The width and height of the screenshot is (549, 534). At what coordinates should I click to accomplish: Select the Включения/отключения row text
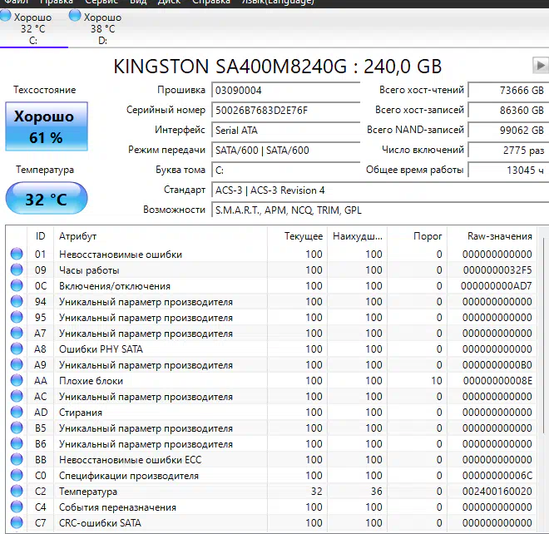click(x=115, y=286)
